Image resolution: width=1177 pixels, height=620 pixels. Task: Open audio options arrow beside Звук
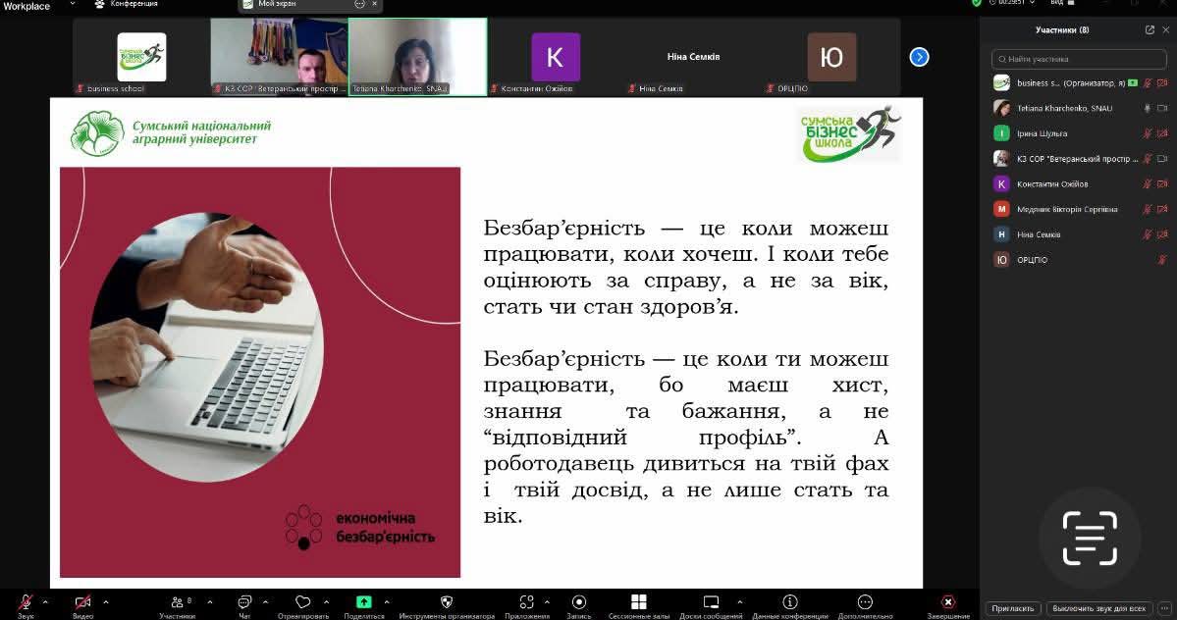pyautogui.click(x=45, y=601)
